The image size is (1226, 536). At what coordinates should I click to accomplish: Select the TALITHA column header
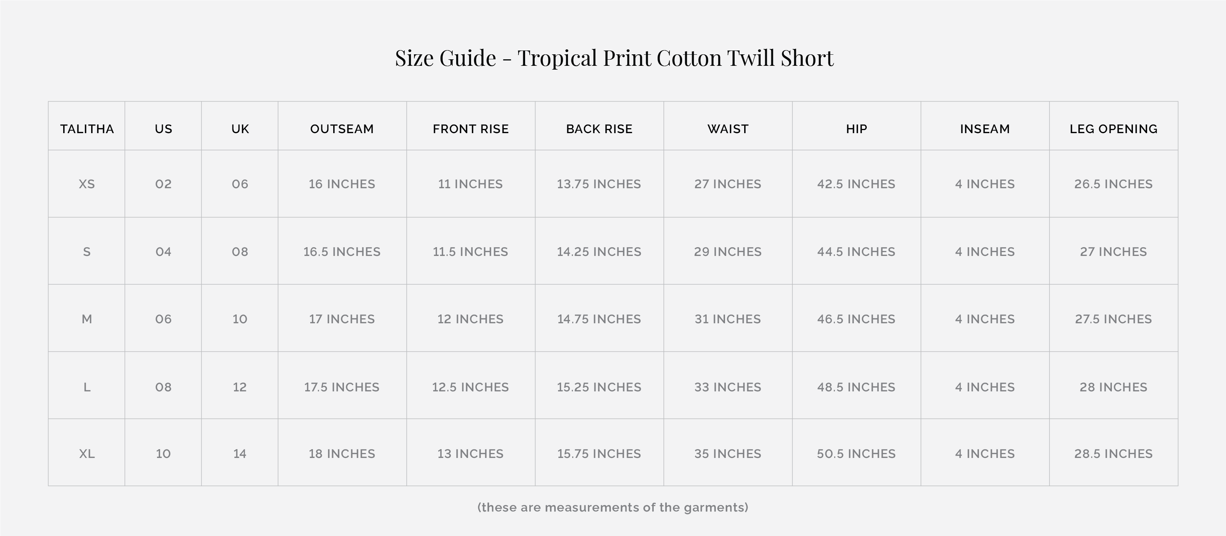[87, 129]
